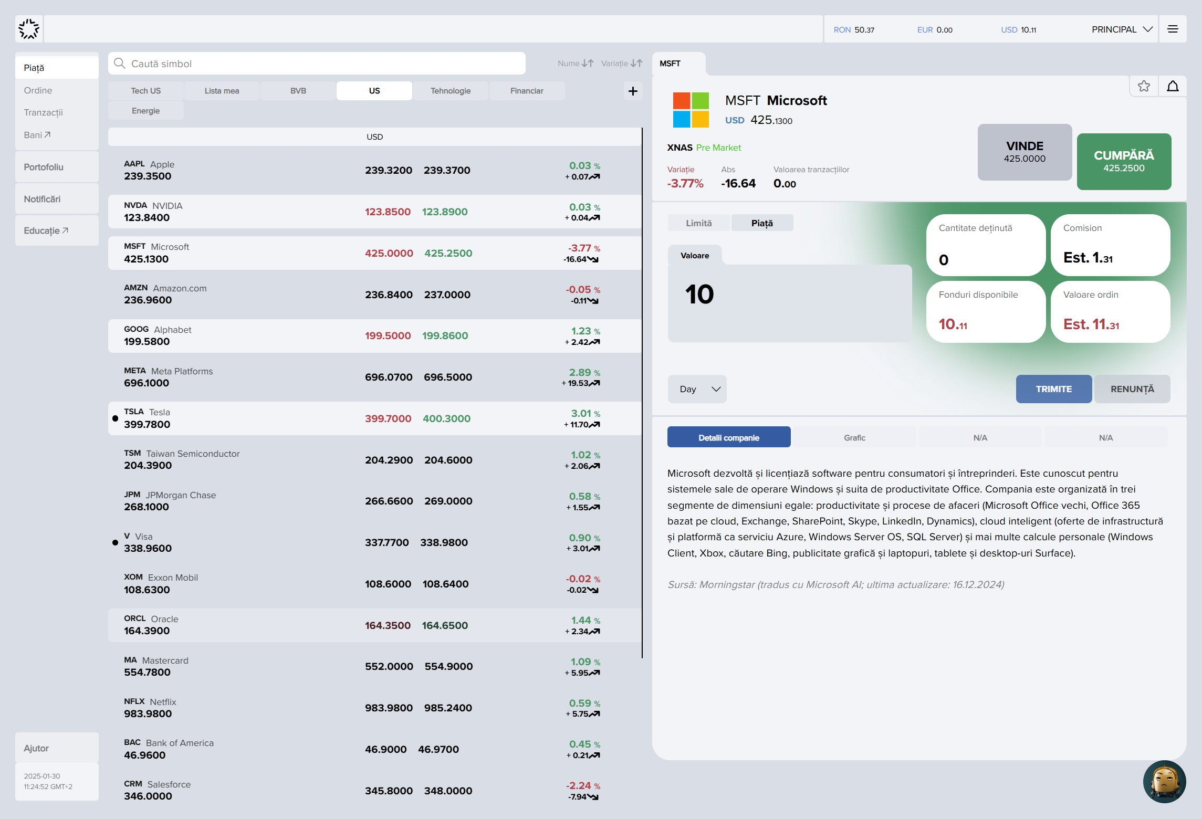
Task: Open Notificări section
Action: click(x=57, y=199)
